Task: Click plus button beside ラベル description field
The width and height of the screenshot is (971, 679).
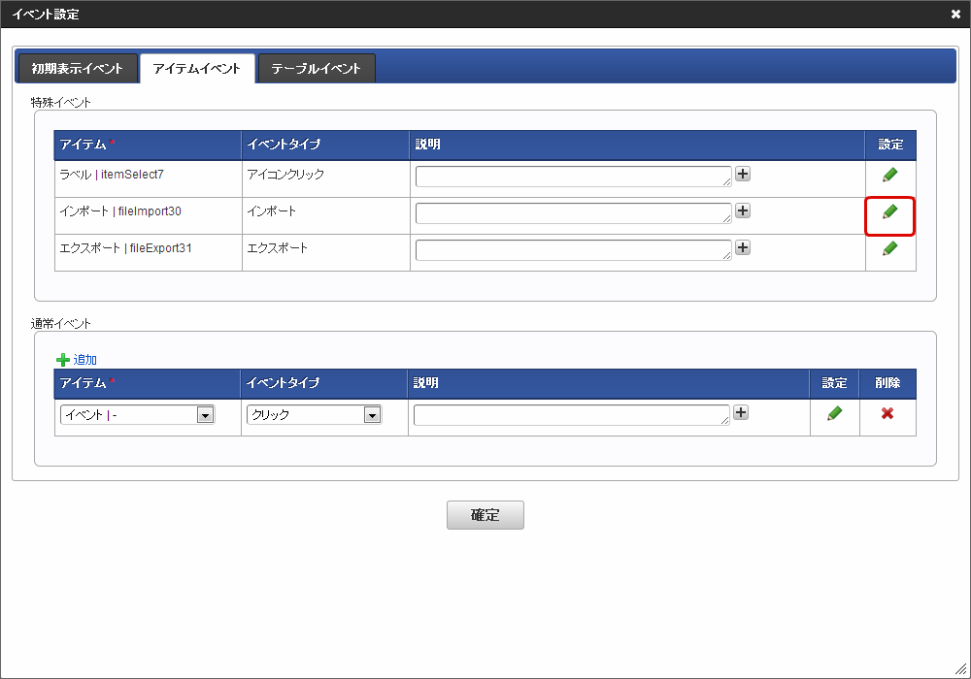Action: coord(743,175)
